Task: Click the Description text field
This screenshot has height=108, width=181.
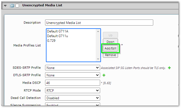Action: point(99,23)
